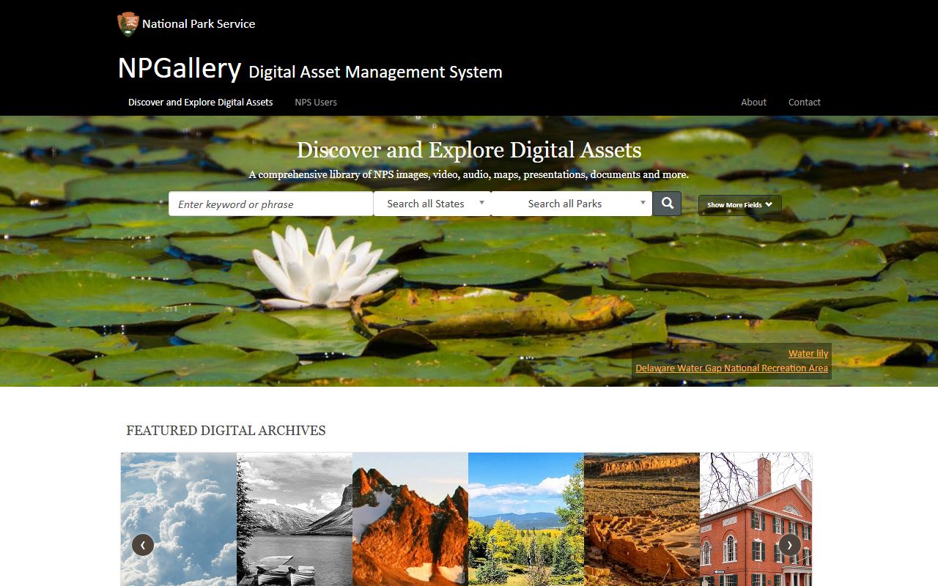Click the magnifying glass search button
This screenshot has height=586, width=938.
667,204
